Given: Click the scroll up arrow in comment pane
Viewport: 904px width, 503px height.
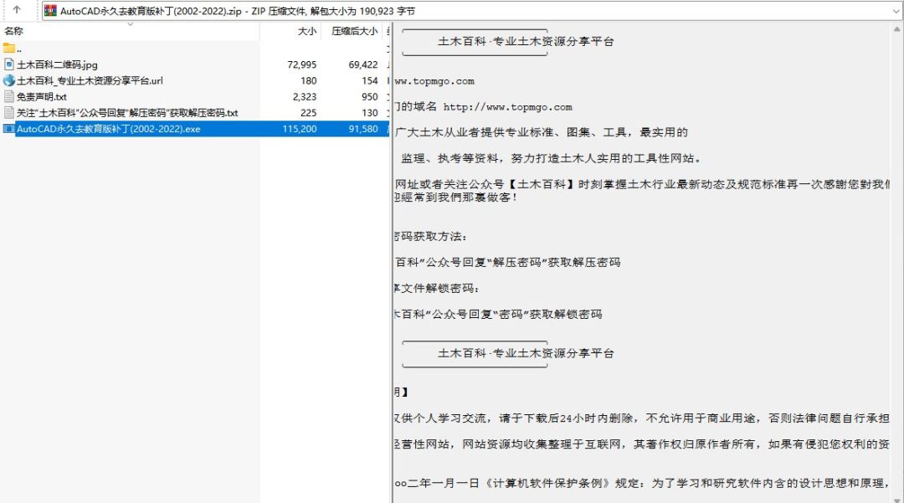Looking at the screenshot, I should [897, 28].
